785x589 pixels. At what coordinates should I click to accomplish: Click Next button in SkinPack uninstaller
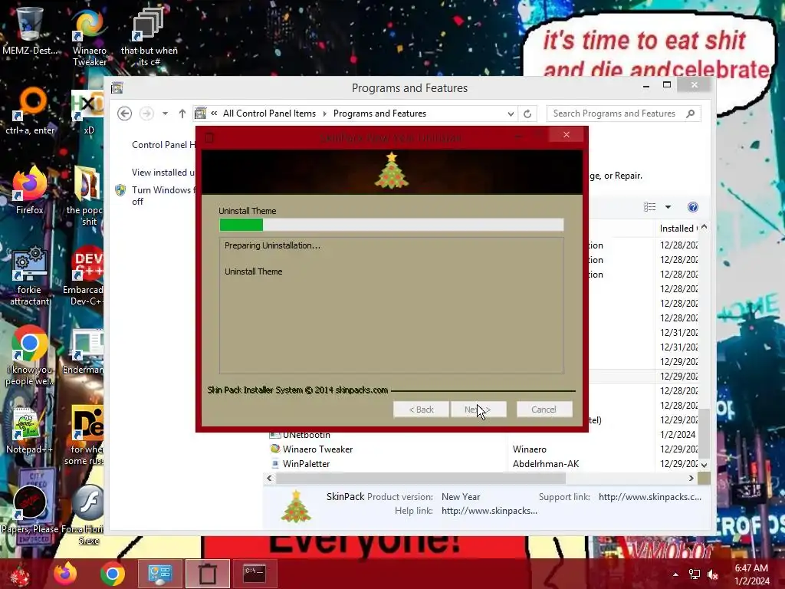[x=478, y=410]
